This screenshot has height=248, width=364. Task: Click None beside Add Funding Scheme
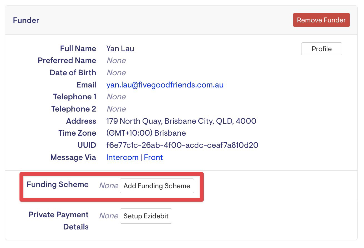click(x=109, y=185)
